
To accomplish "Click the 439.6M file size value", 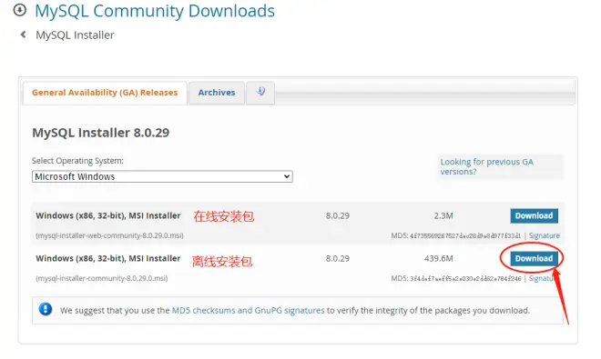I will pos(439,259).
